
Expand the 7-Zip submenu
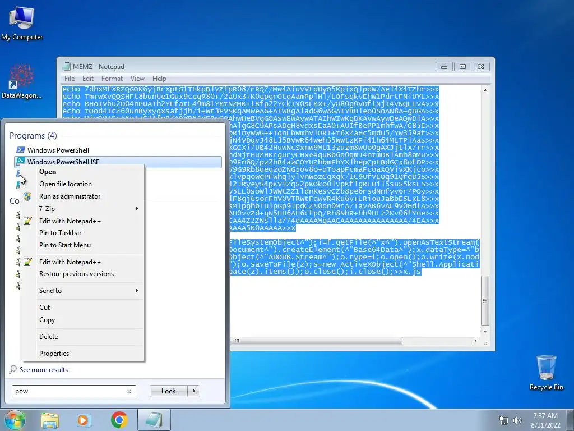tap(82, 209)
